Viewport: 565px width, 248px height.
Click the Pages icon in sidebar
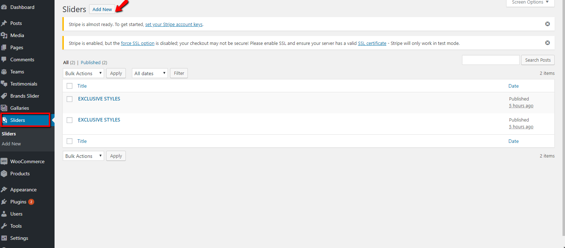point(4,47)
